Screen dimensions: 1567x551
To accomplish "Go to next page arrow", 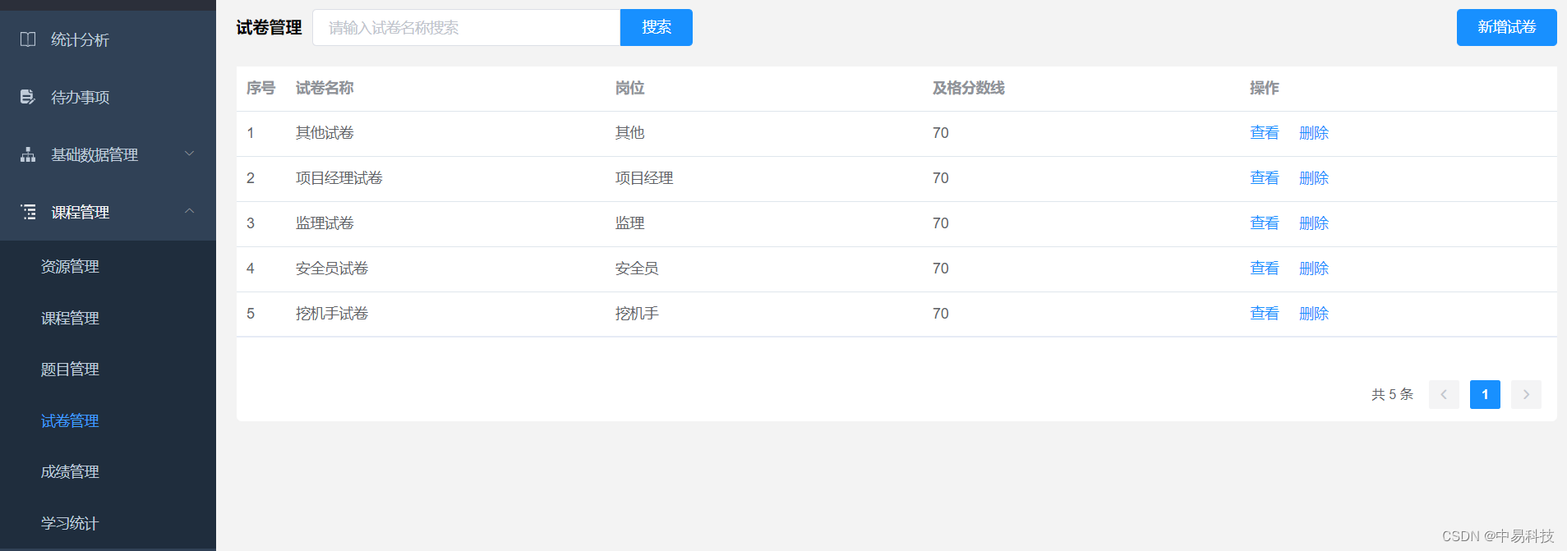I will pos(1526,394).
